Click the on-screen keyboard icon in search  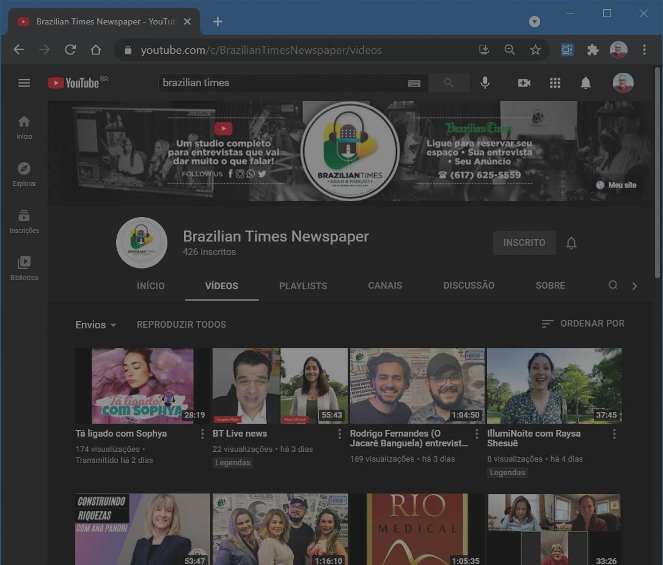coord(414,83)
